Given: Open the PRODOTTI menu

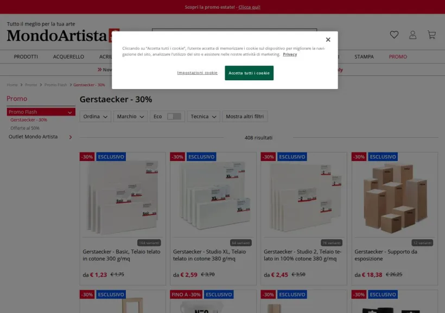Looking at the screenshot, I should (x=26, y=57).
